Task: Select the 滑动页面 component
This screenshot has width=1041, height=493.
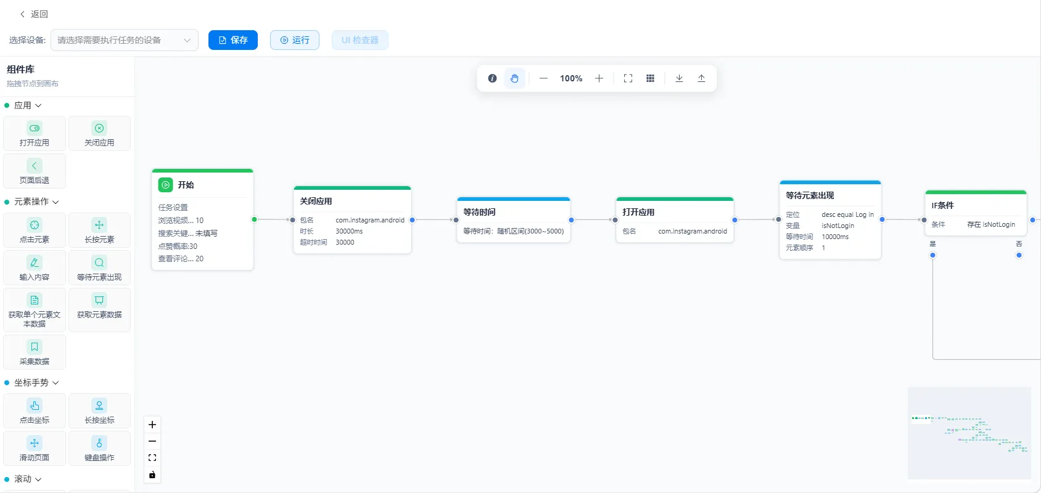Action: (x=35, y=448)
